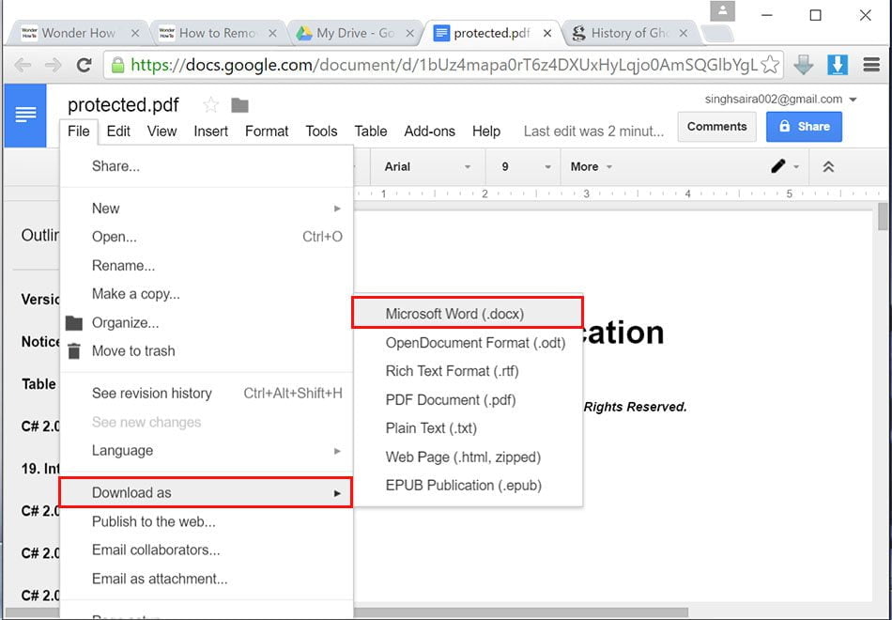The width and height of the screenshot is (892, 620).
Task: Click the green padlock in the address bar
Action: [117, 66]
